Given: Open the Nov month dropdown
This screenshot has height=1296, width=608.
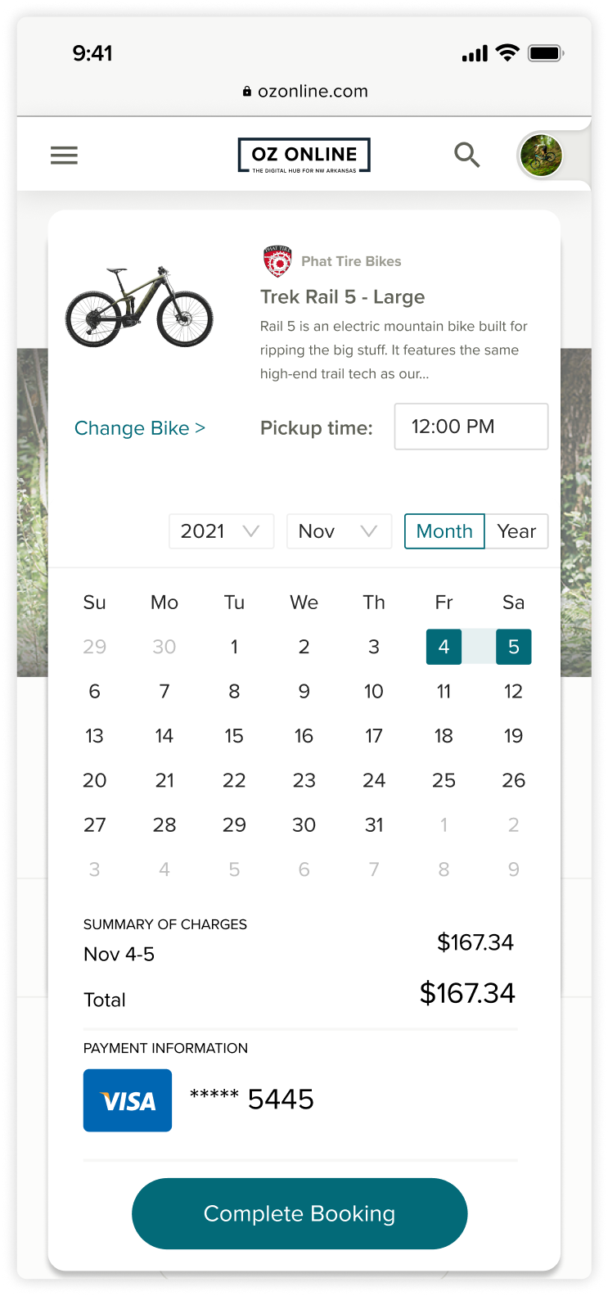Looking at the screenshot, I should [x=339, y=531].
